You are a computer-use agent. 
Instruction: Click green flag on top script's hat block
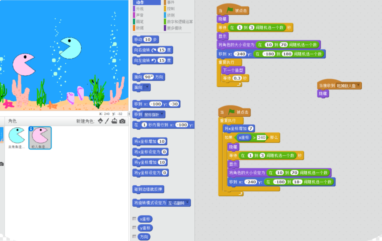point(230,10)
